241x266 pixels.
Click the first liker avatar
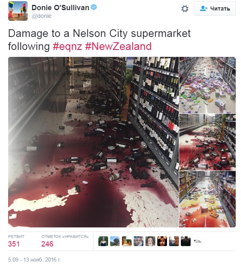(x=103, y=241)
